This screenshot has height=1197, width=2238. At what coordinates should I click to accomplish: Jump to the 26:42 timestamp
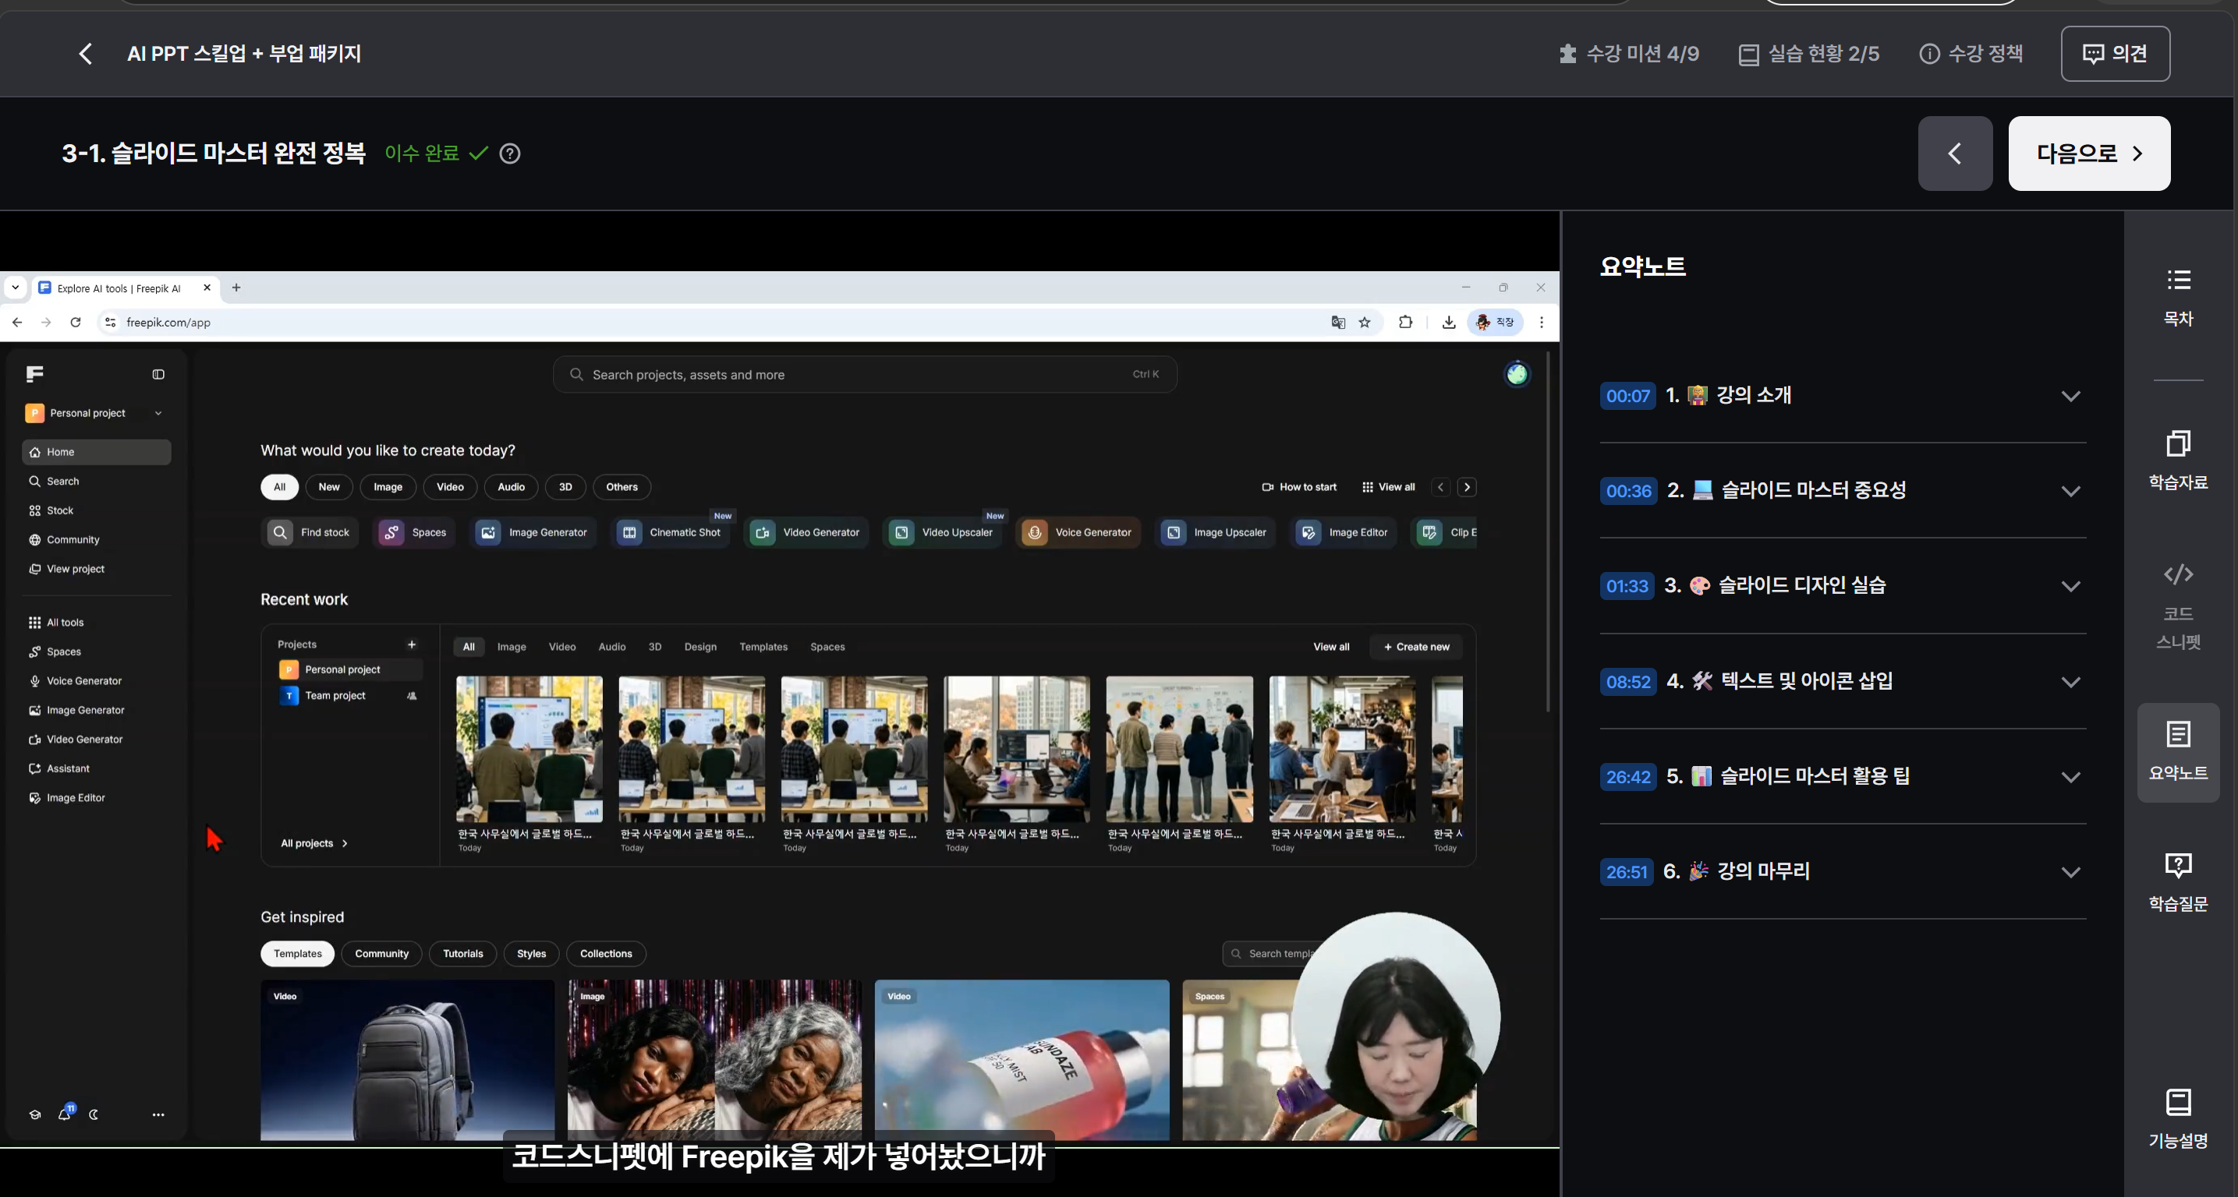[1627, 777]
